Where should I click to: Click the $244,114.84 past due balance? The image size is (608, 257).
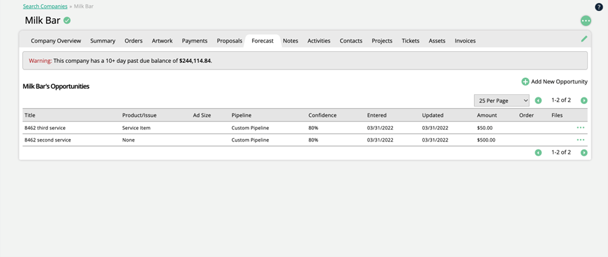click(x=196, y=61)
